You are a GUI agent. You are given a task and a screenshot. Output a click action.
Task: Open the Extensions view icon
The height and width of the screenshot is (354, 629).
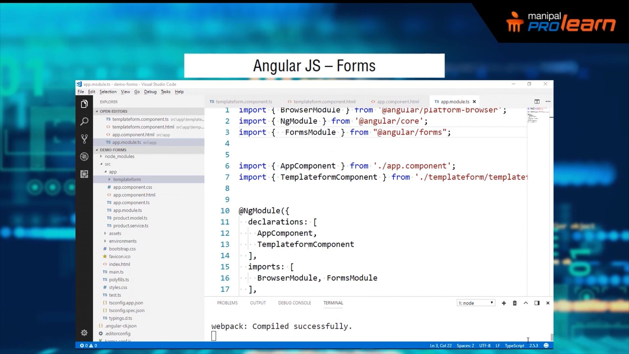click(84, 174)
